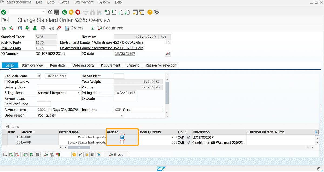Click the header area vertical scrollbar thumb

point(167,93)
